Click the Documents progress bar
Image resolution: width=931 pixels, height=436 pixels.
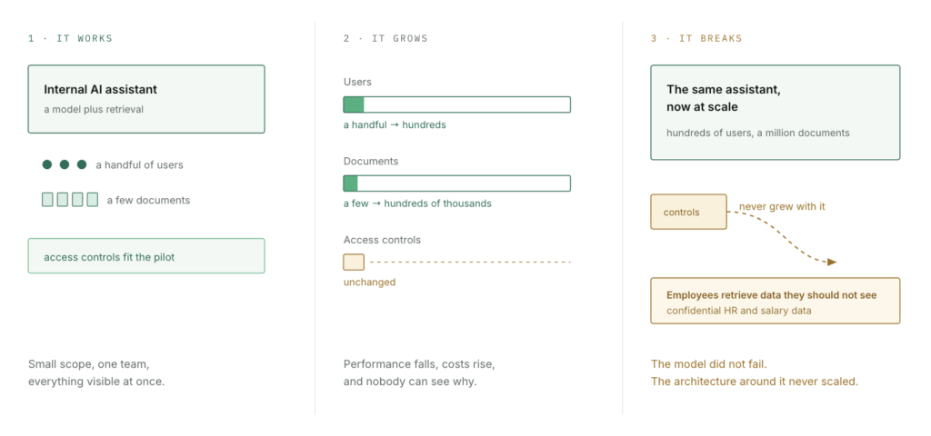[456, 183]
